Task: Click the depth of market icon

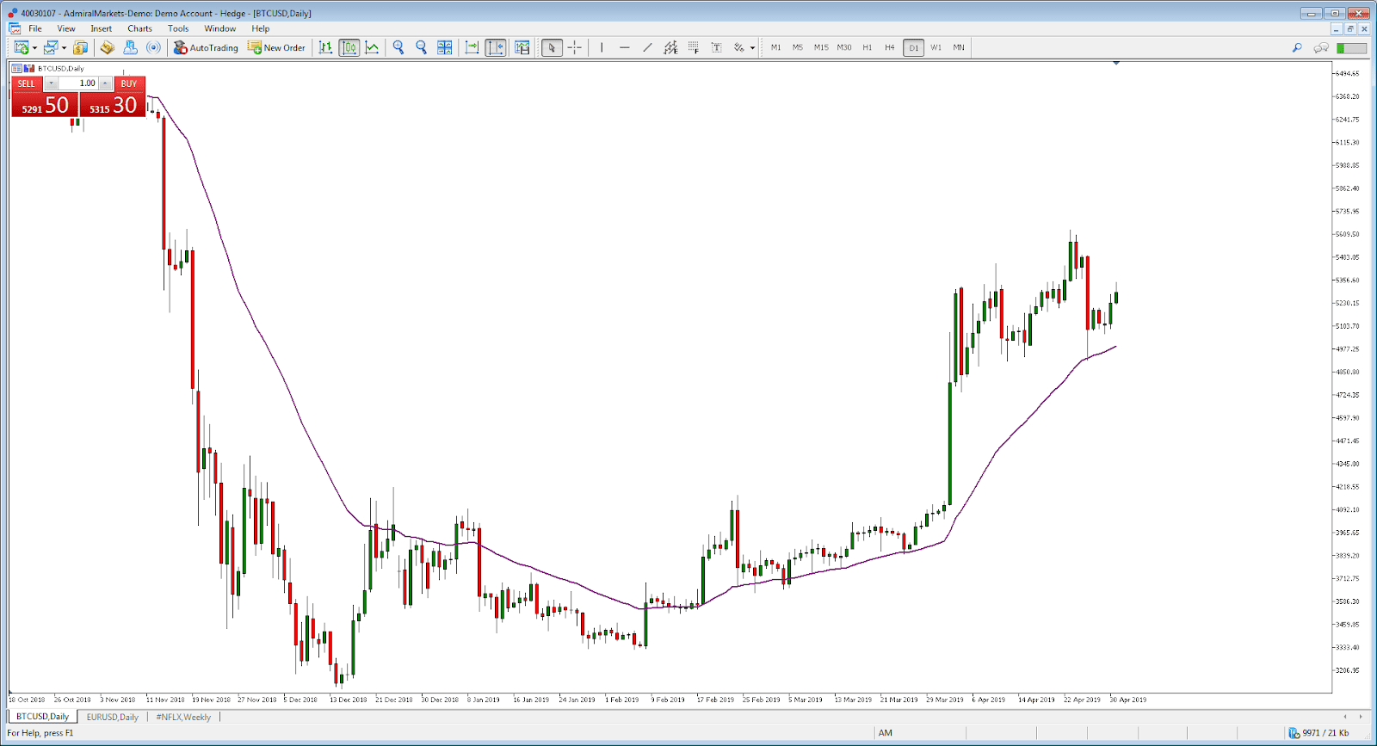Action: click(29, 68)
